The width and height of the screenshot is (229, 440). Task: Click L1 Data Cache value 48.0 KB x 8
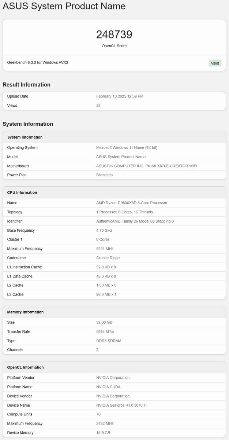[106, 276]
